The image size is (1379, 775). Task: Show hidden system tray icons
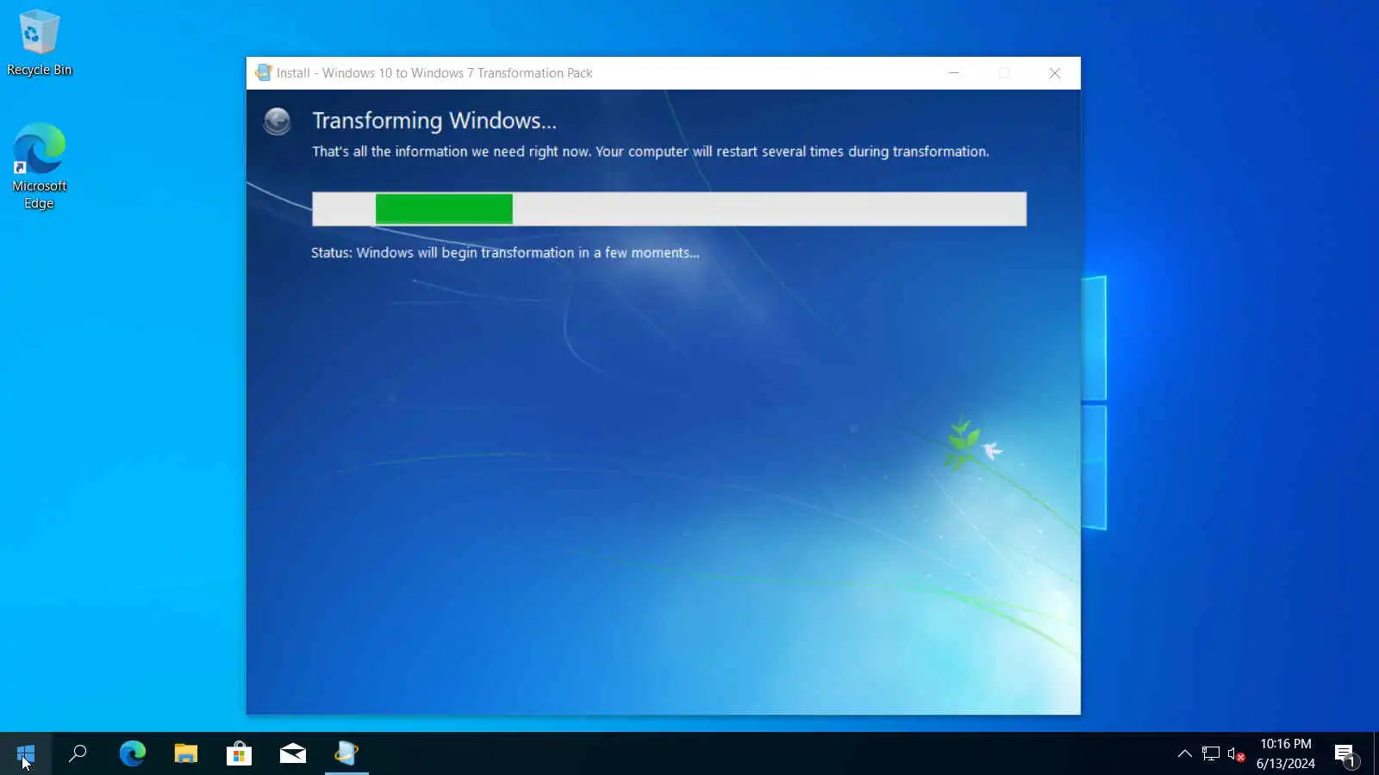pyautogui.click(x=1185, y=754)
